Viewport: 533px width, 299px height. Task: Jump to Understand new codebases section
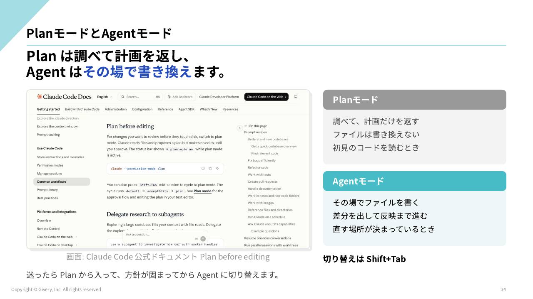coord(268,139)
